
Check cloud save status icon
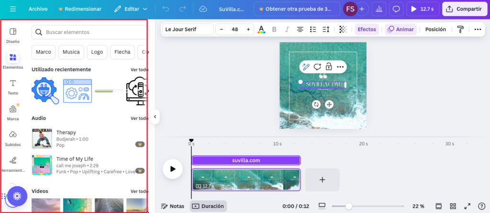coord(203,9)
